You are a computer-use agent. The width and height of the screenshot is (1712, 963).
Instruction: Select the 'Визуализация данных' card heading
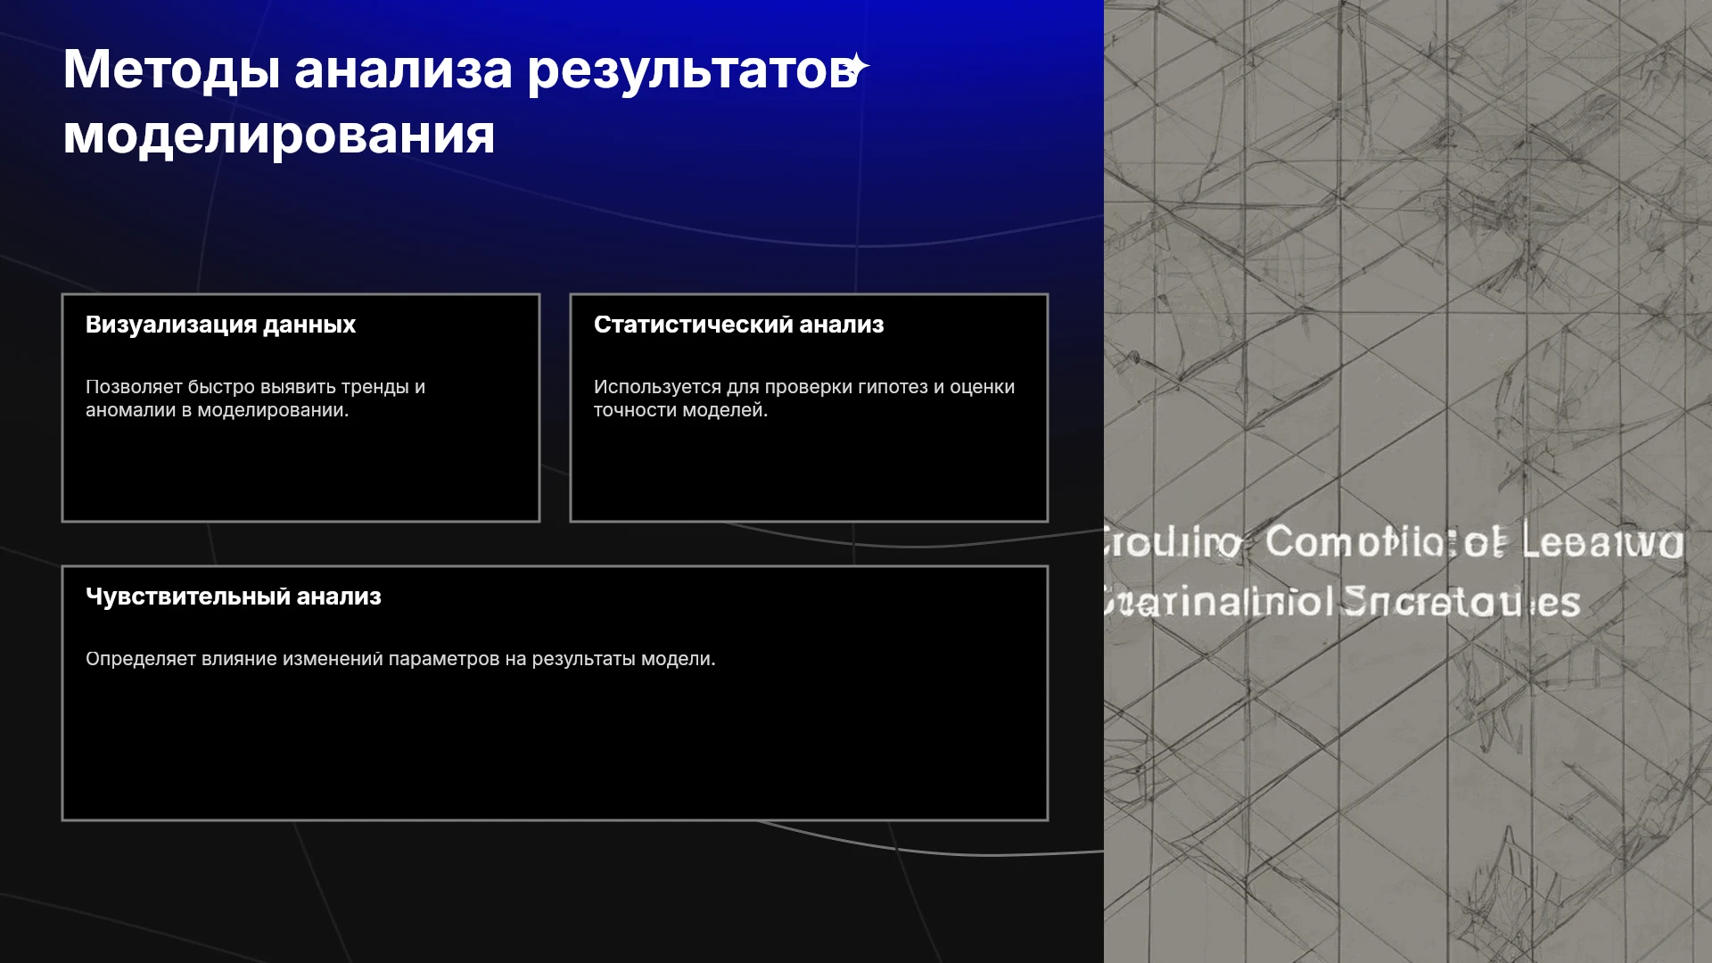(x=220, y=325)
